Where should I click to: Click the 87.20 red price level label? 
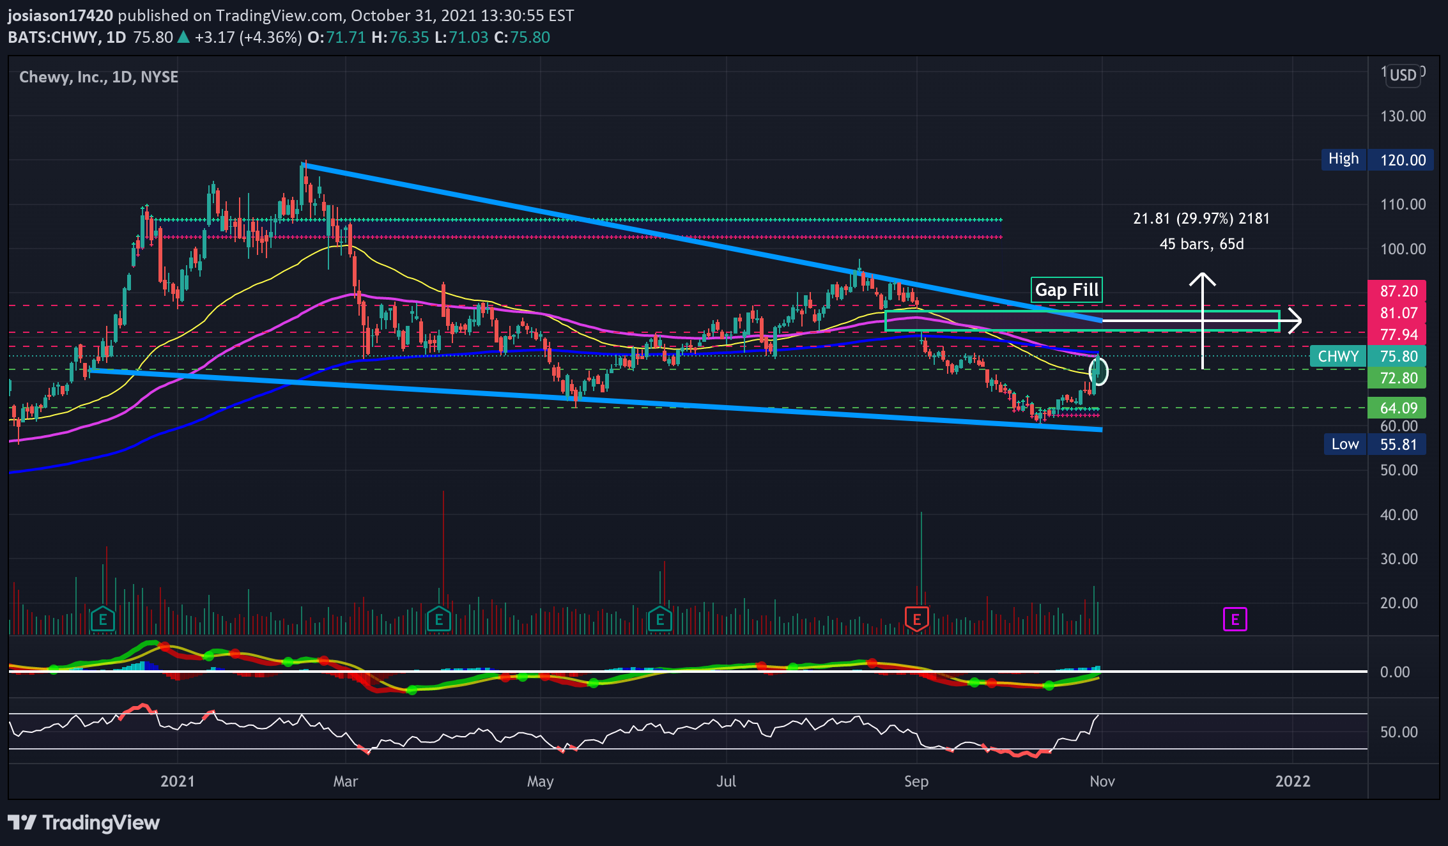[x=1398, y=291]
